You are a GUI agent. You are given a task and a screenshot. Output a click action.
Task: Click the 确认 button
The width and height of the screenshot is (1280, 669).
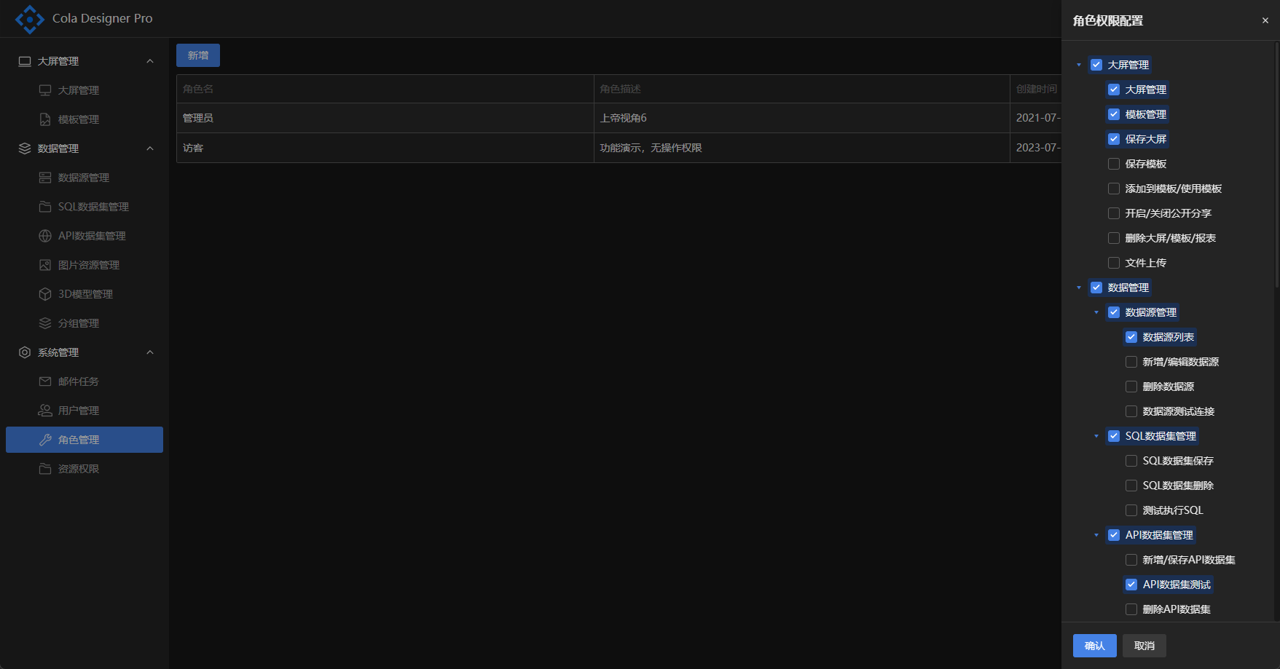click(x=1094, y=646)
